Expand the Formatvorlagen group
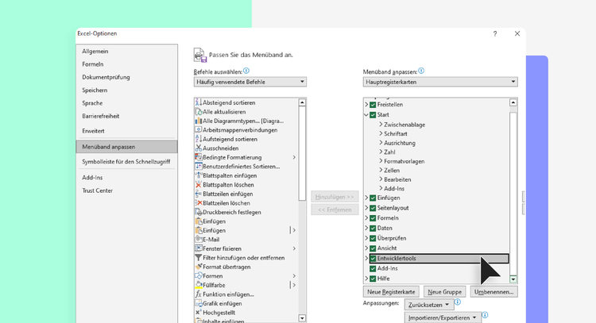The height and width of the screenshot is (323, 596). [x=381, y=160]
